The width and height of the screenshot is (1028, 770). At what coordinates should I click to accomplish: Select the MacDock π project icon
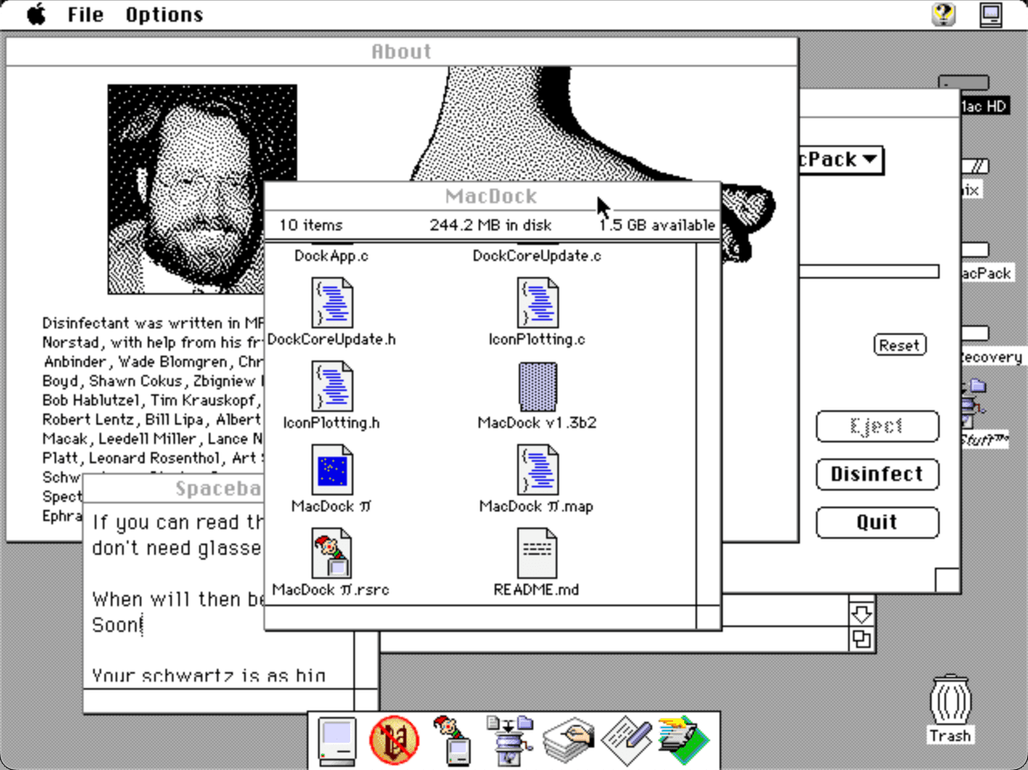tap(332, 469)
